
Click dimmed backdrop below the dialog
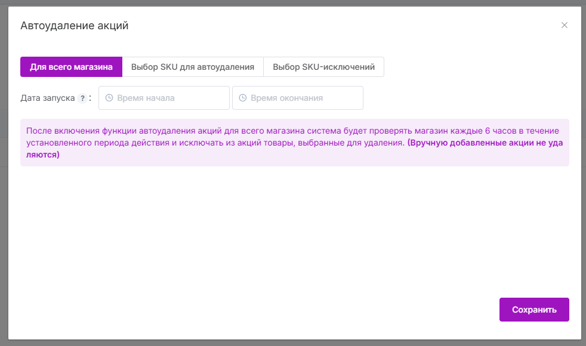click(x=292, y=343)
